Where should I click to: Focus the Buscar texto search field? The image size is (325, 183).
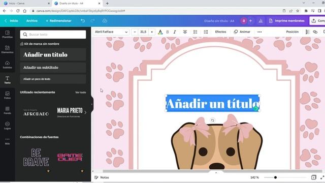tap(53, 35)
